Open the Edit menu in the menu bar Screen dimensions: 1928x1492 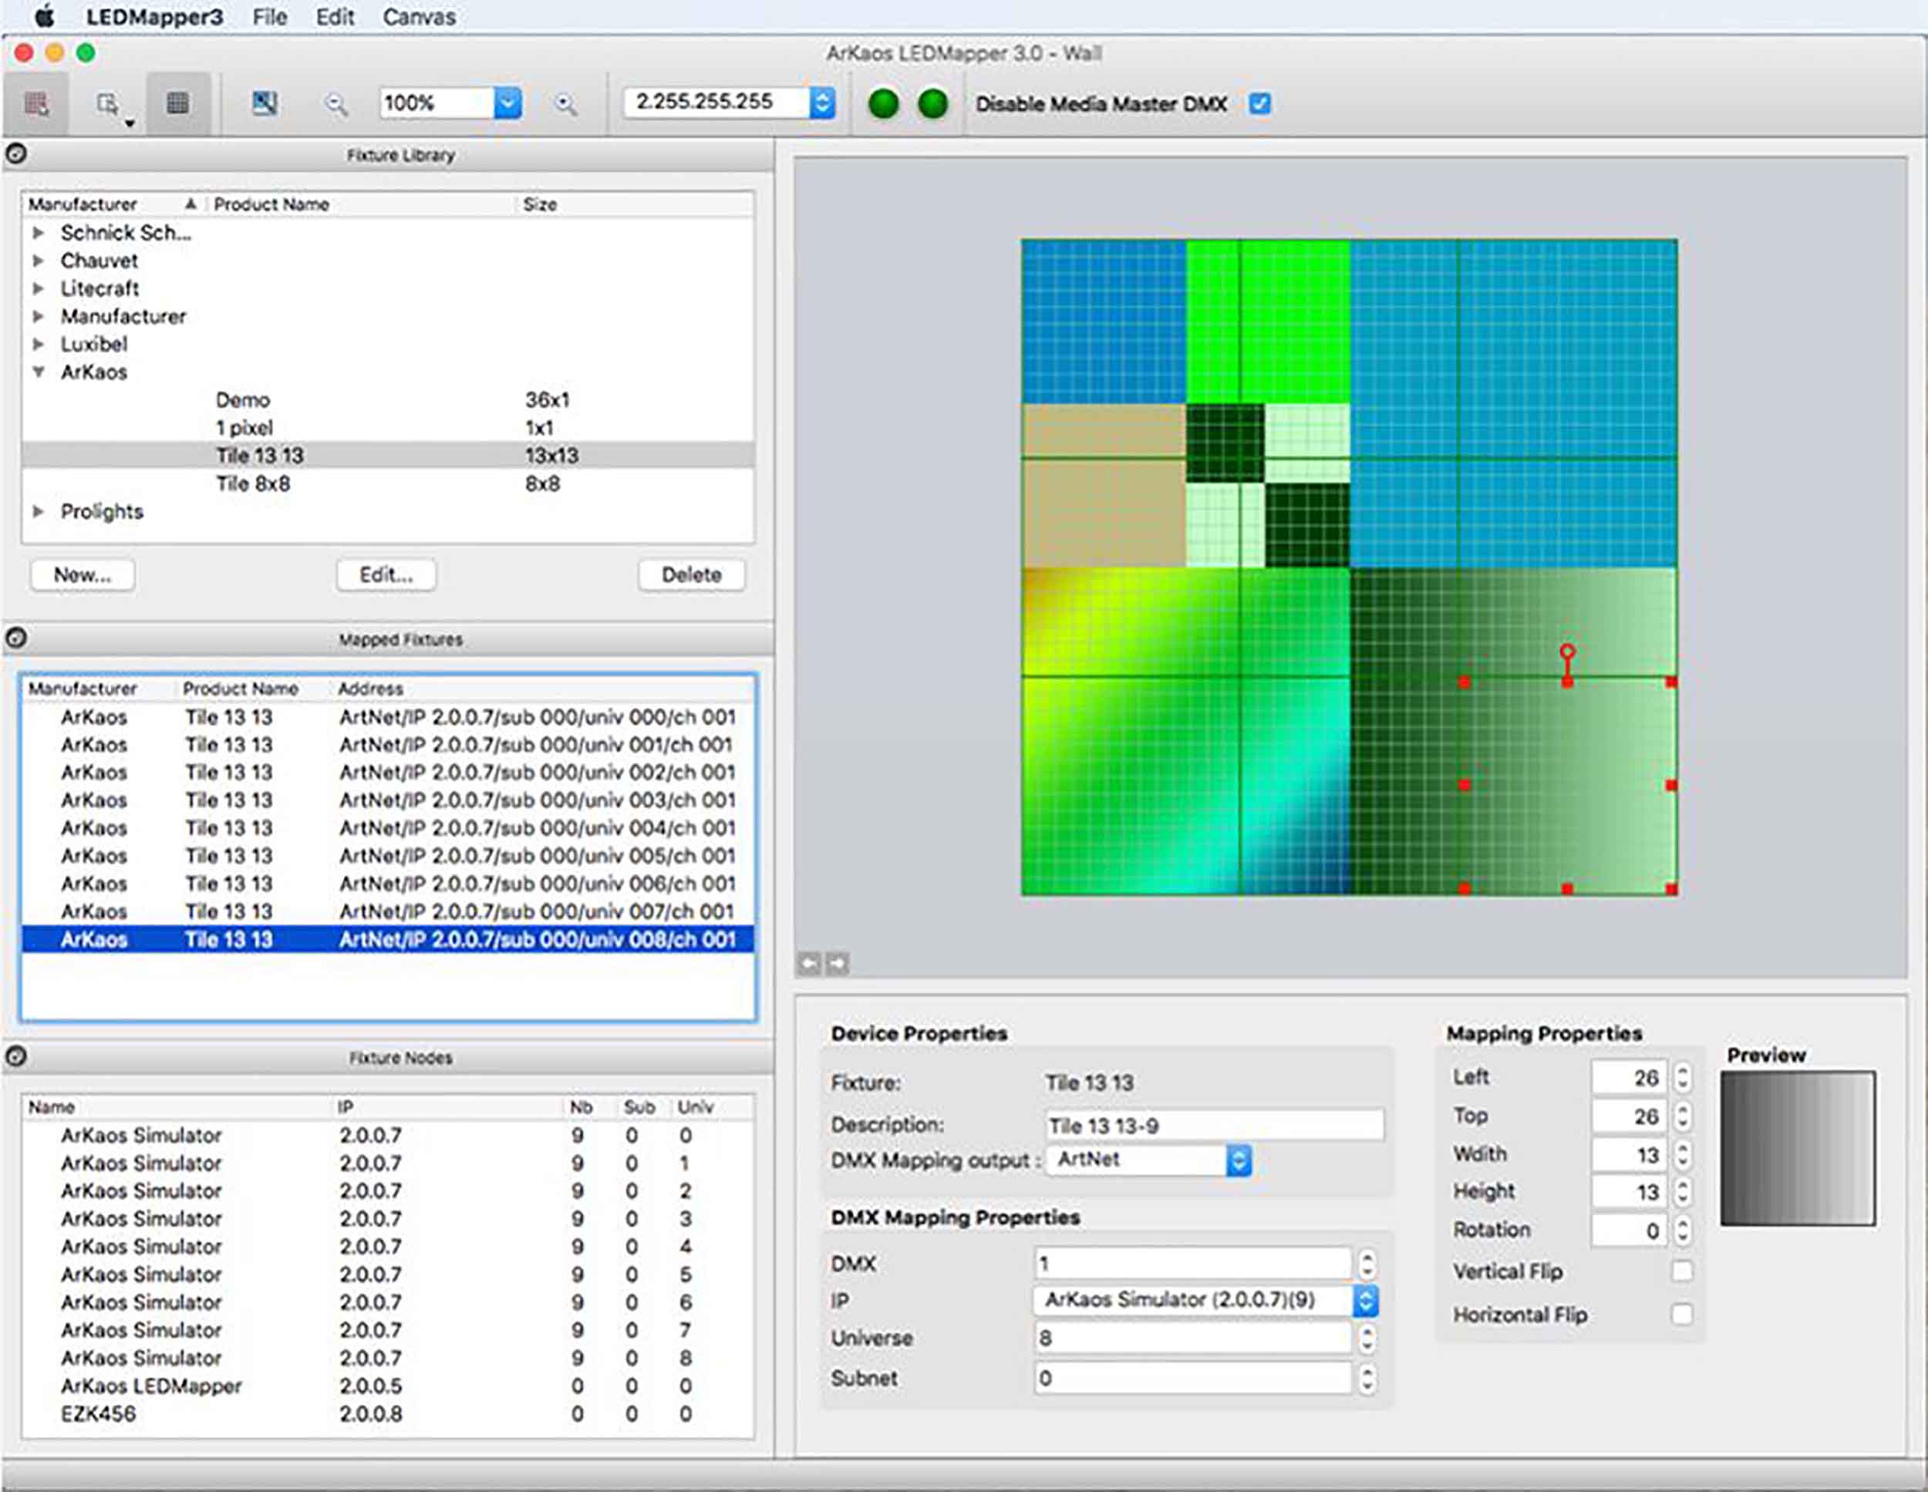pyautogui.click(x=335, y=17)
